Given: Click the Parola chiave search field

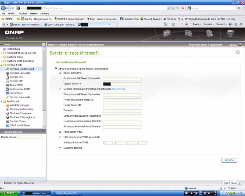Looking at the screenshot, I should 30,137.
